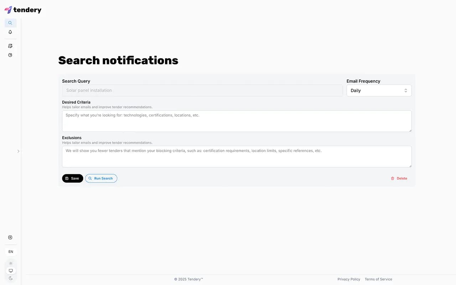Save the search notification settings

(72, 178)
